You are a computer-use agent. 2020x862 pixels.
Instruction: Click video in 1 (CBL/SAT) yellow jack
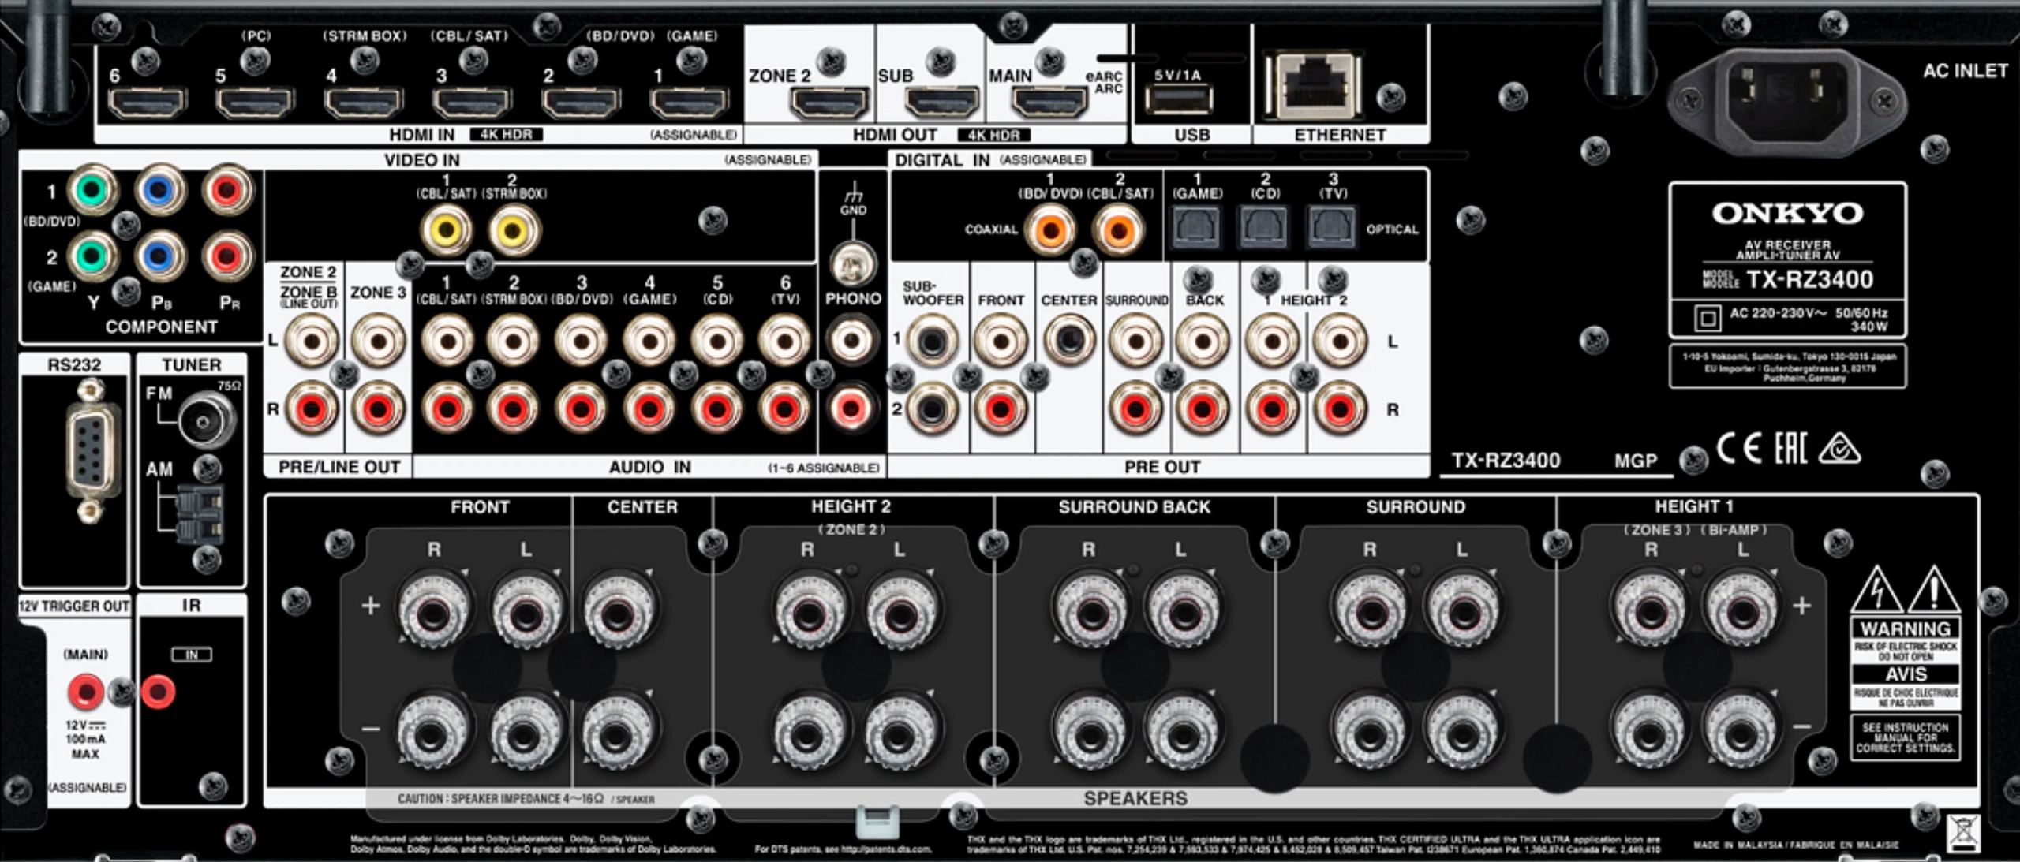coord(447,230)
